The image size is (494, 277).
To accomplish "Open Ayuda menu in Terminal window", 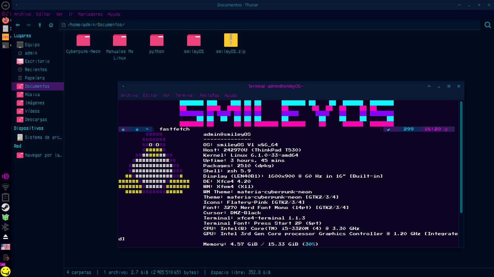I will tap(231, 95).
